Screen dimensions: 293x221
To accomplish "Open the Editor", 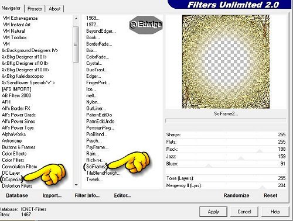I will [x=122, y=195].
